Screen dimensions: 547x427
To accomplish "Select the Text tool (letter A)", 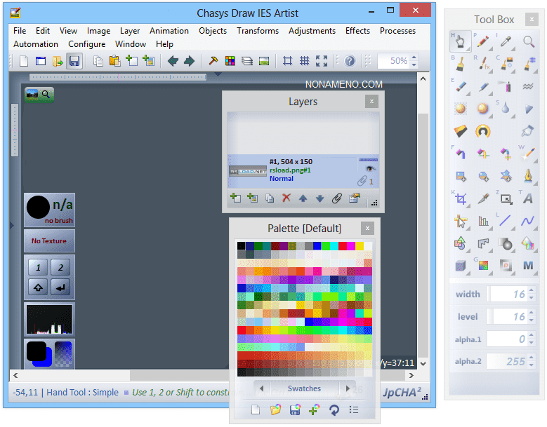I will [528, 199].
